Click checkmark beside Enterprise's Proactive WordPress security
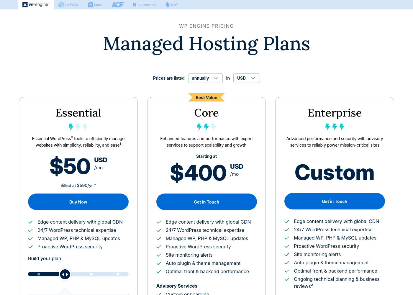Screen dimensions: 413x295 pyautogui.click(x=287, y=246)
